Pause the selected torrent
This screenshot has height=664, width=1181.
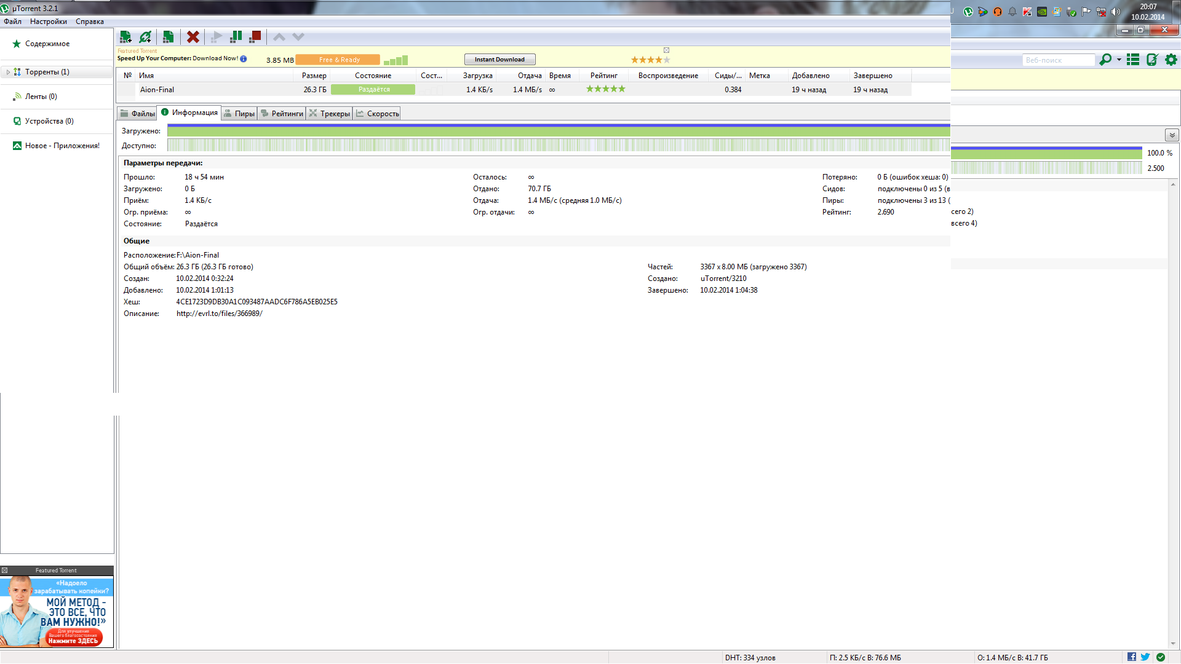pos(236,37)
